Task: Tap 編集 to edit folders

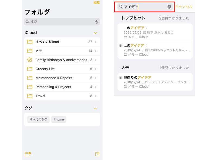Action: pos(97,3)
